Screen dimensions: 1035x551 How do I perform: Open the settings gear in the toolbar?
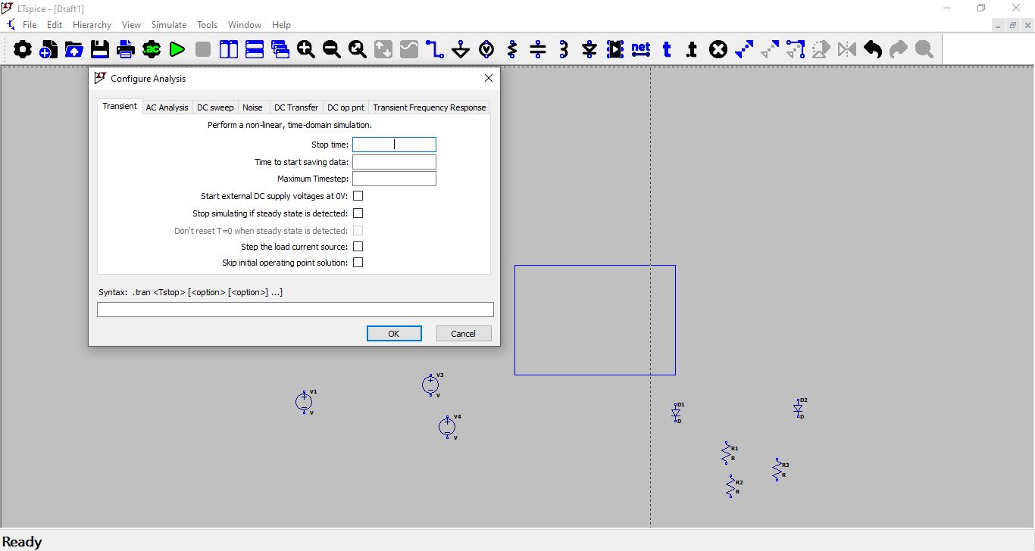click(23, 50)
